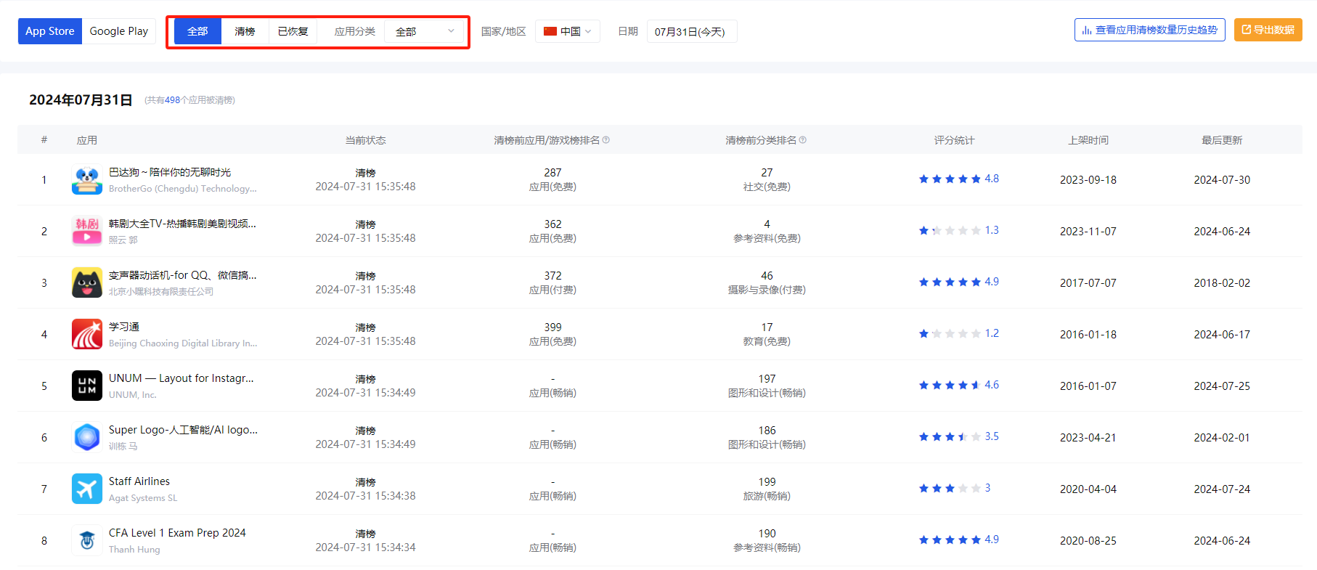The image size is (1317, 570).
Task: Click the Staff Airlines airplane icon
Action: pos(87,489)
